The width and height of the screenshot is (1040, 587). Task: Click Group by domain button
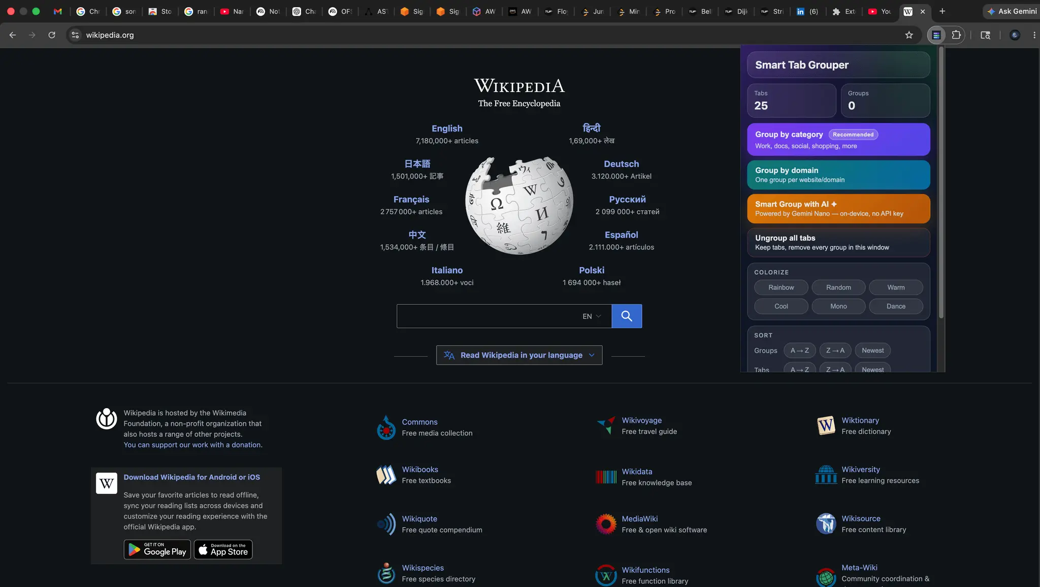click(x=838, y=175)
